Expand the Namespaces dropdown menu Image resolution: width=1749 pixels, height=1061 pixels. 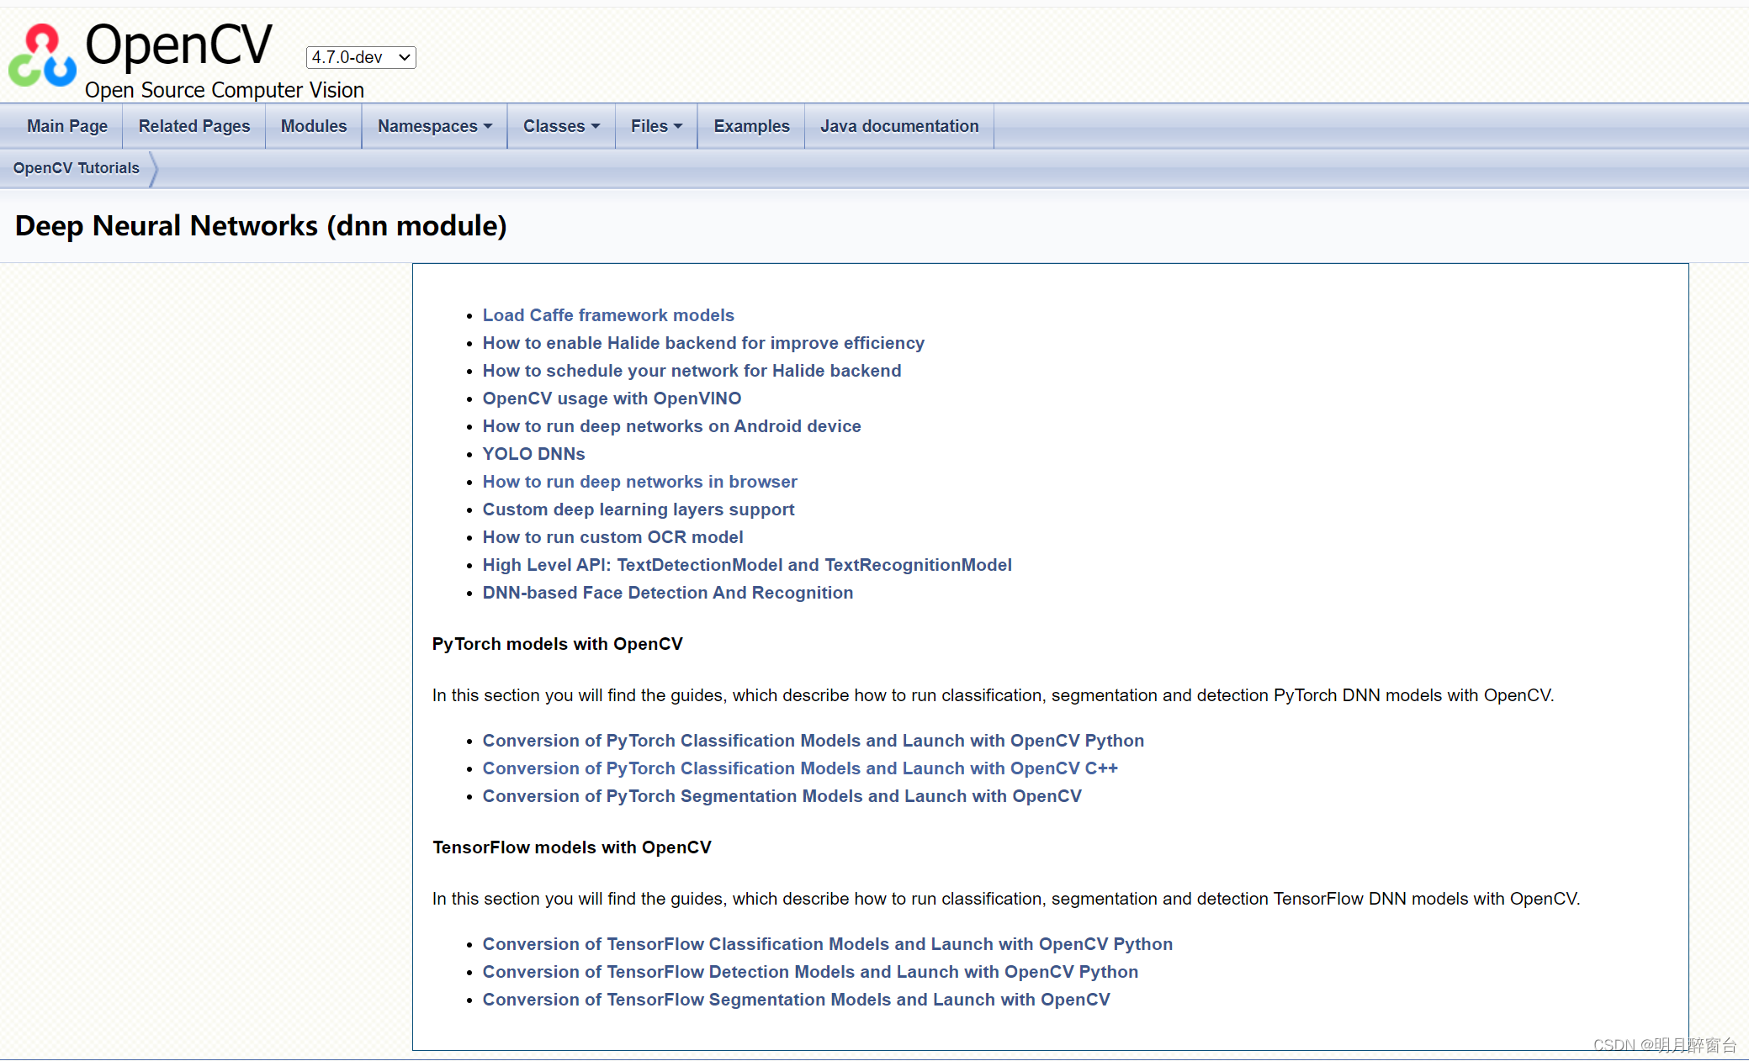[434, 126]
